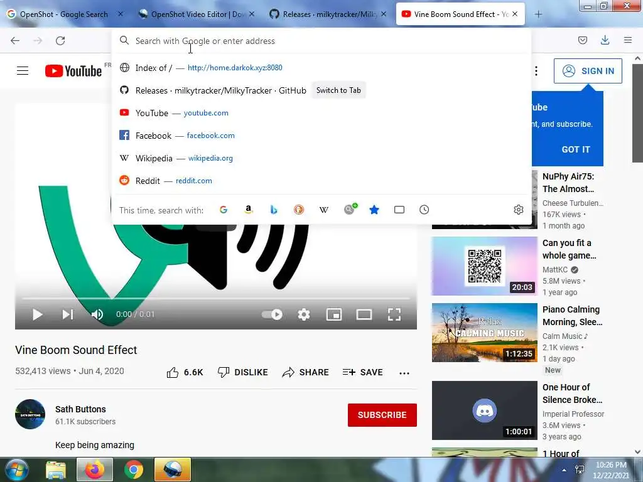The width and height of the screenshot is (643, 482).
Task: Click the page vertical scrollbar thumb
Action: [638, 113]
